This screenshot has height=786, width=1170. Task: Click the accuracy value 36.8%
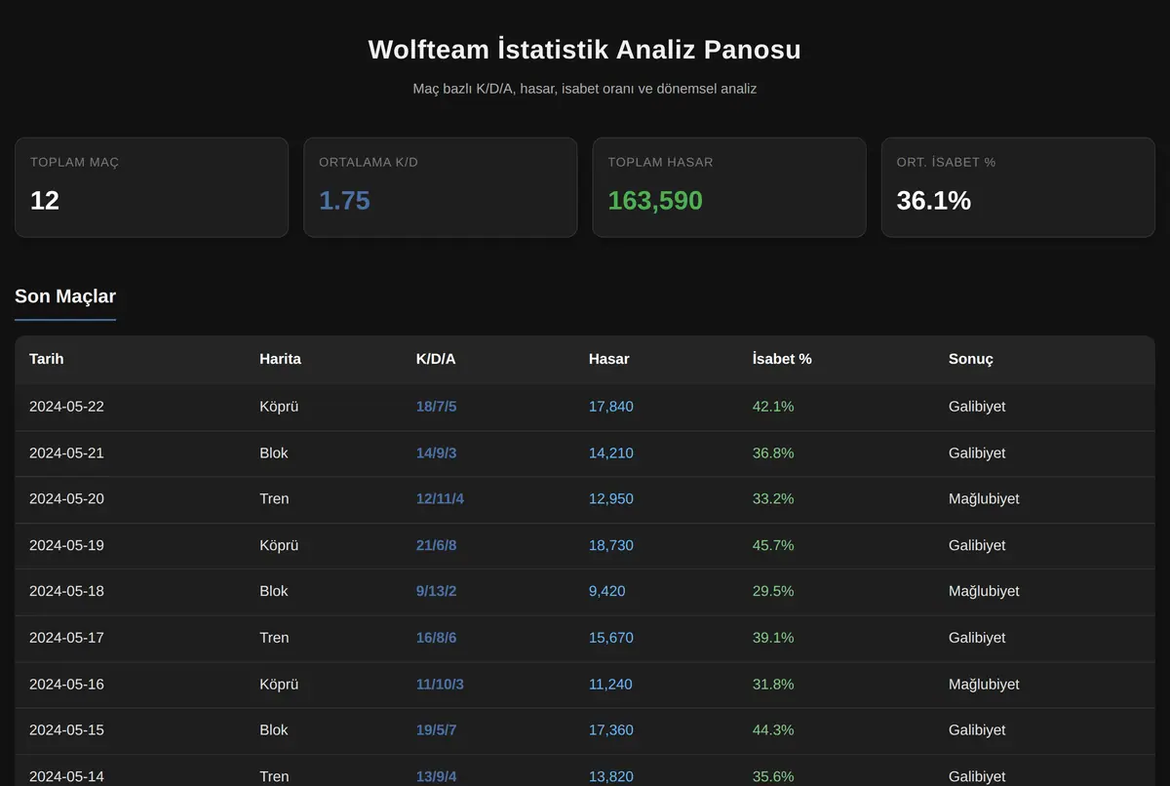pos(773,453)
